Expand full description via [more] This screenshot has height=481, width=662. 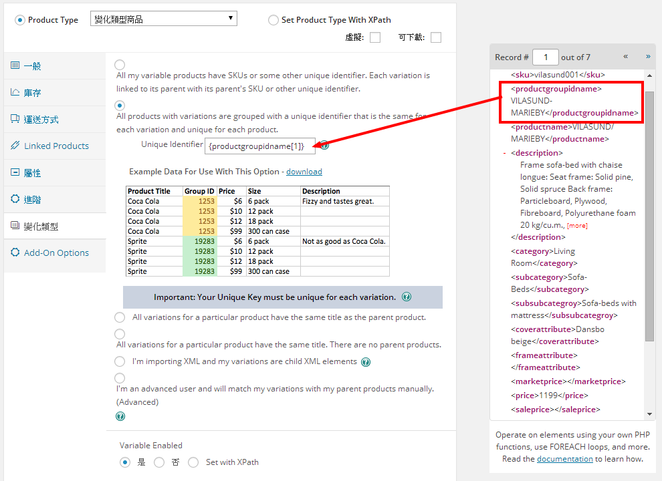[577, 226]
